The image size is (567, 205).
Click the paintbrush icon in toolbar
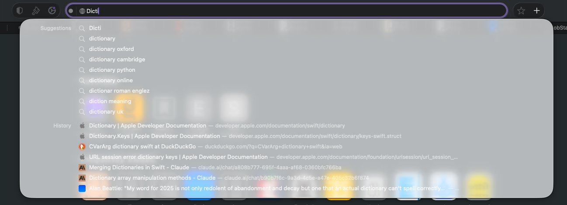36,10
